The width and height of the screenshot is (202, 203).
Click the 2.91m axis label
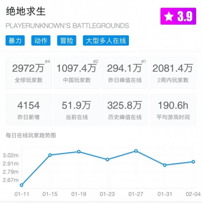11,164
